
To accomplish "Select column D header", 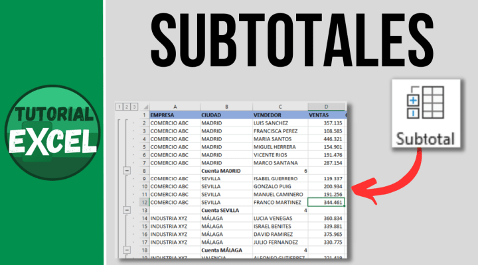I will (x=326, y=107).
